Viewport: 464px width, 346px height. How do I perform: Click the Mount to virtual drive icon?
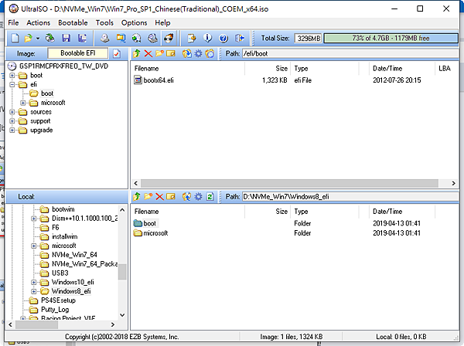tap(152, 38)
